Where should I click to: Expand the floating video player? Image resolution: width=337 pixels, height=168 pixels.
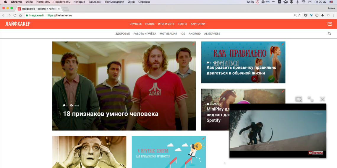(x=311, y=99)
